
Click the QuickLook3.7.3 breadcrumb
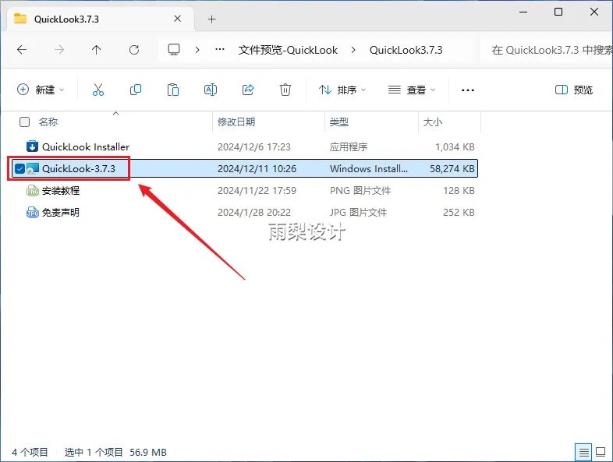tap(406, 50)
